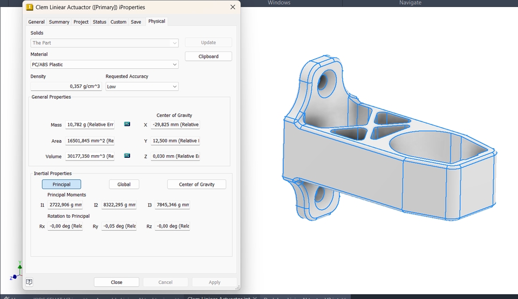
Task: Click the calculator icon next to Volume
Action: (x=127, y=156)
